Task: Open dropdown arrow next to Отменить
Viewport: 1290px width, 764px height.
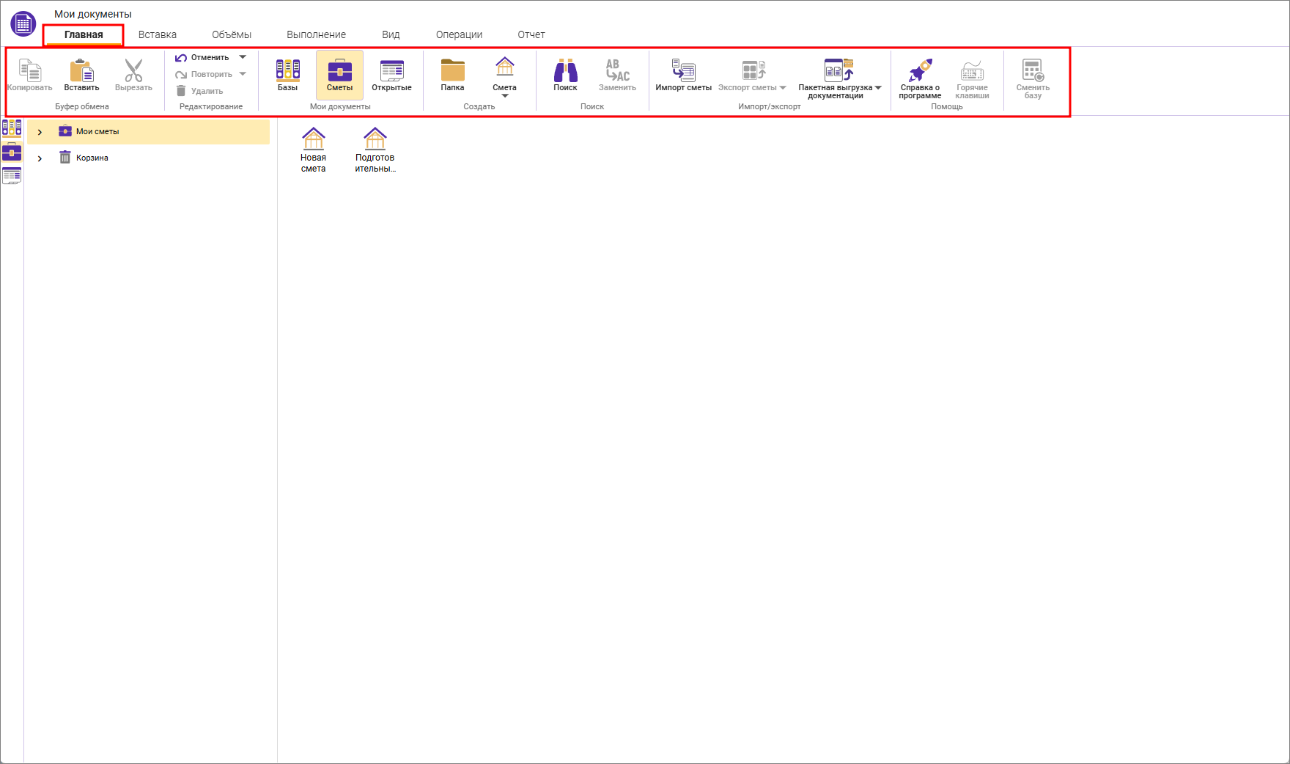Action: point(243,57)
